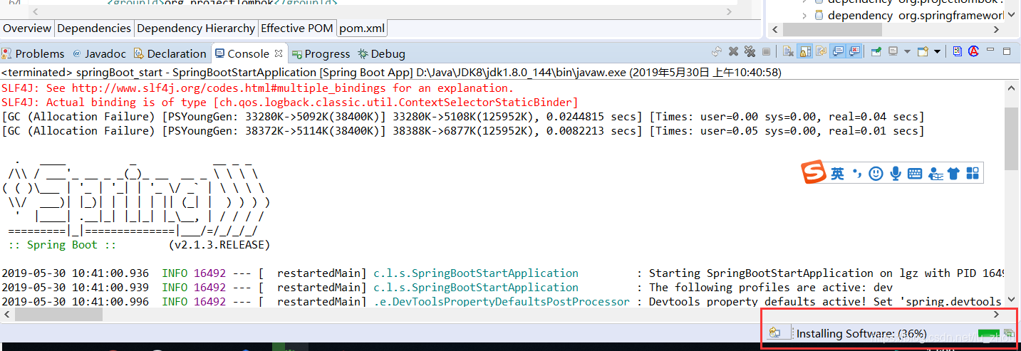Open the Problems tab

33,53
